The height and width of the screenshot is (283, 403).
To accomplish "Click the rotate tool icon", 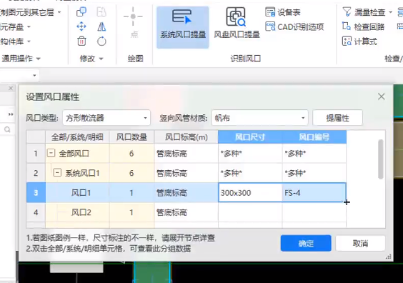I will [101, 41].
